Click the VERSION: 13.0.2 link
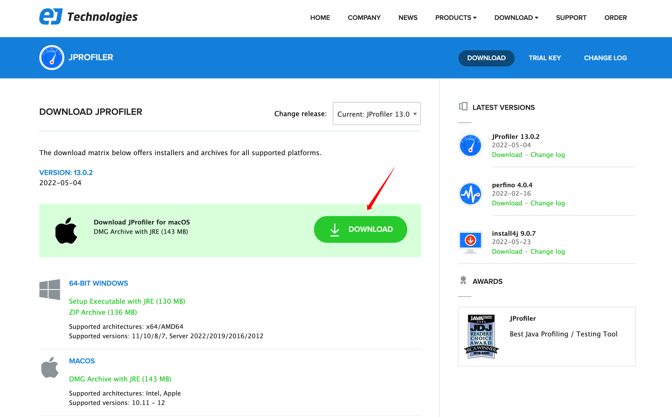This screenshot has height=417, width=672. pyautogui.click(x=66, y=173)
